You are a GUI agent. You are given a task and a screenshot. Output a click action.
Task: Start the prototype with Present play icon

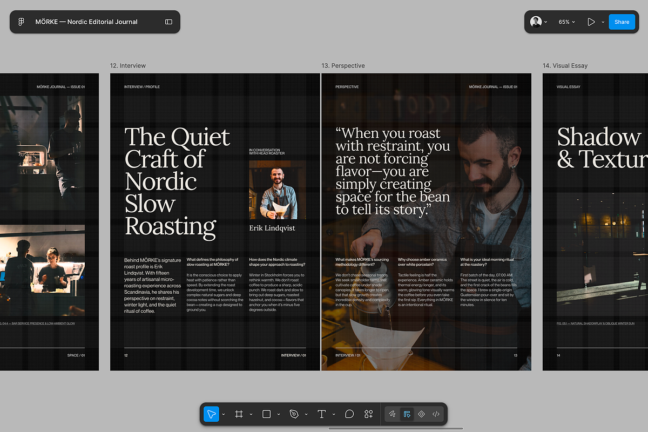[591, 22]
